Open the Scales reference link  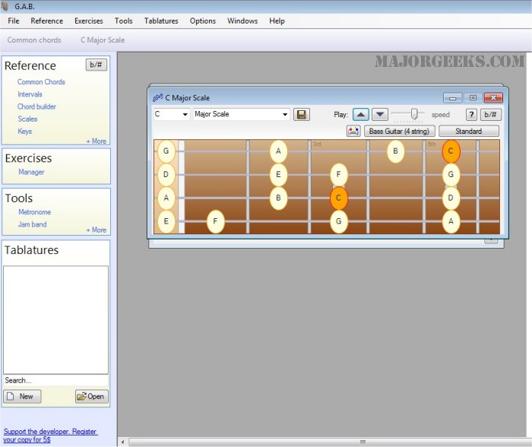pyautogui.click(x=27, y=119)
